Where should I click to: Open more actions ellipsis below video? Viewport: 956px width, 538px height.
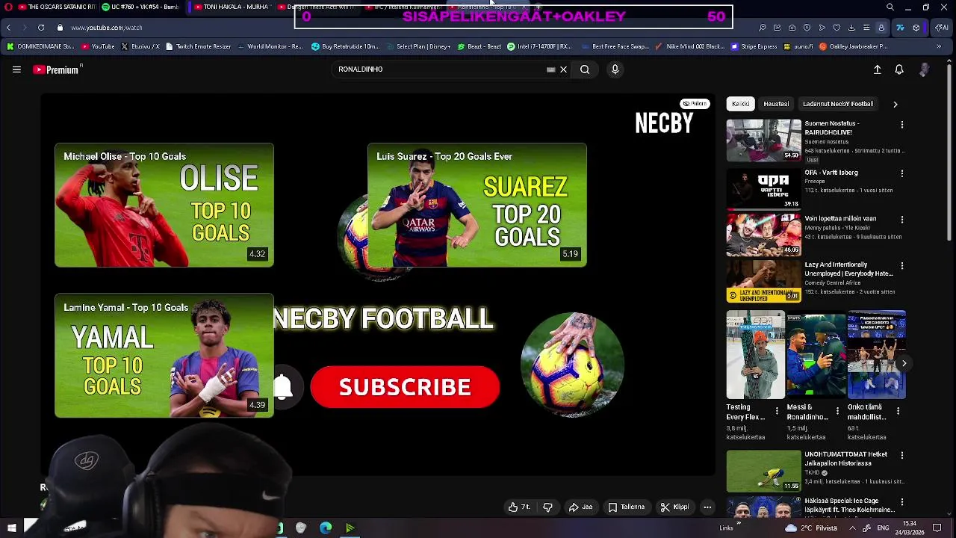(707, 507)
